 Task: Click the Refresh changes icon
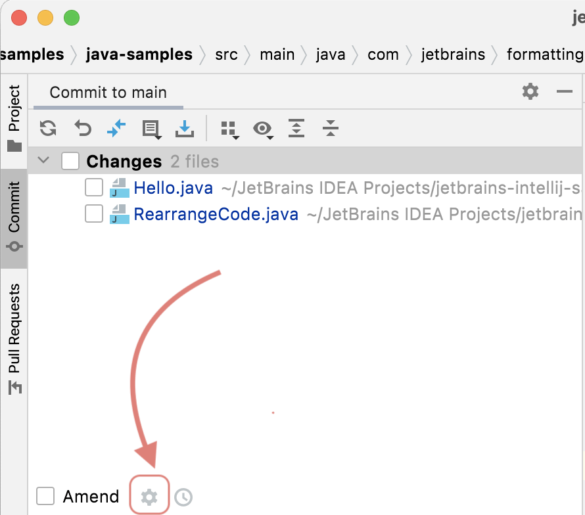48,128
